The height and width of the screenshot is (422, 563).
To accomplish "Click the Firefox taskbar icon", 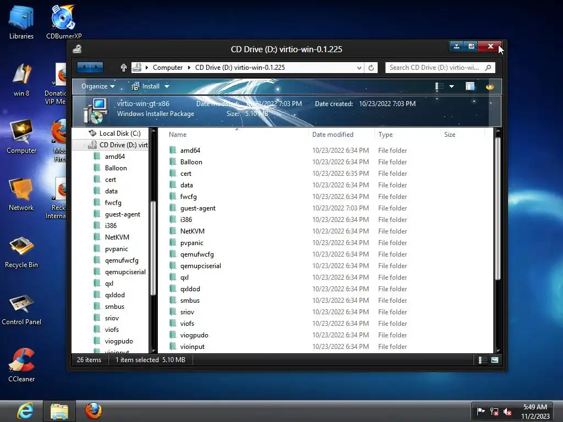I will tap(93, 411).
